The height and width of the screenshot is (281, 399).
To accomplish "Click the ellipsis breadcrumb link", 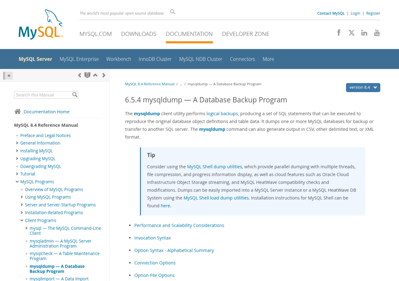I will pyautogui.click(x=181, y=84).
